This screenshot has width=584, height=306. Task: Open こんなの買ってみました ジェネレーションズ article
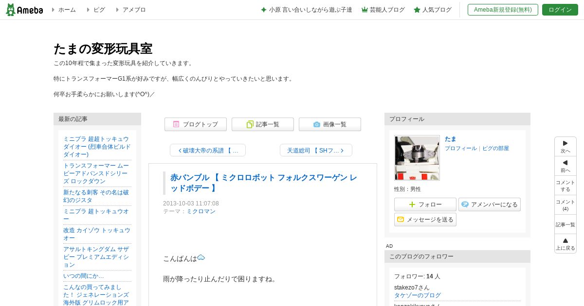pyautogui.click(x=96, y=295)
